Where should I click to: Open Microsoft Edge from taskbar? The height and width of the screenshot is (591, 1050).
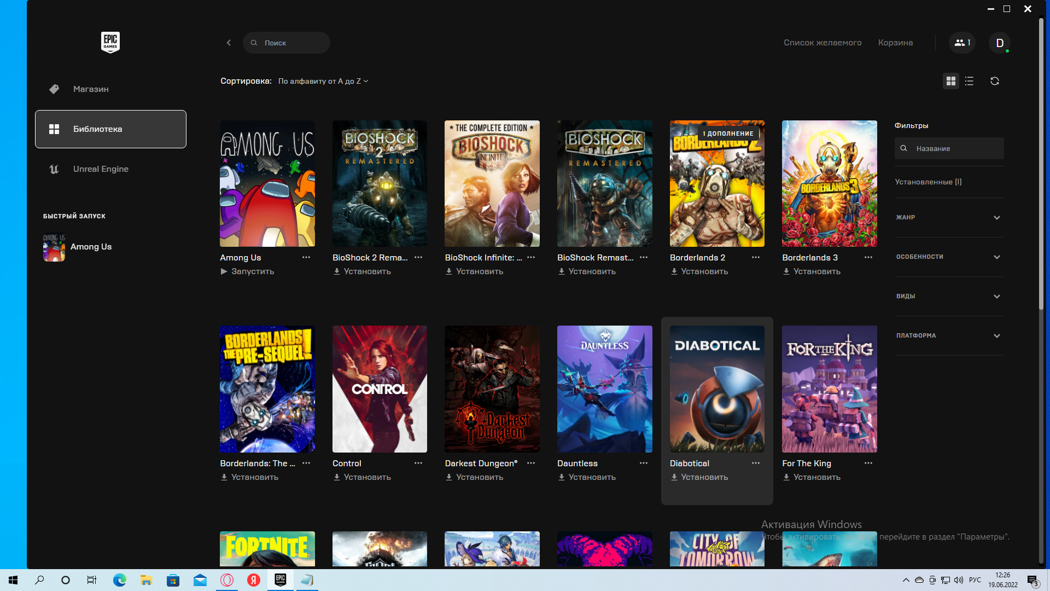tap(119, 580)
